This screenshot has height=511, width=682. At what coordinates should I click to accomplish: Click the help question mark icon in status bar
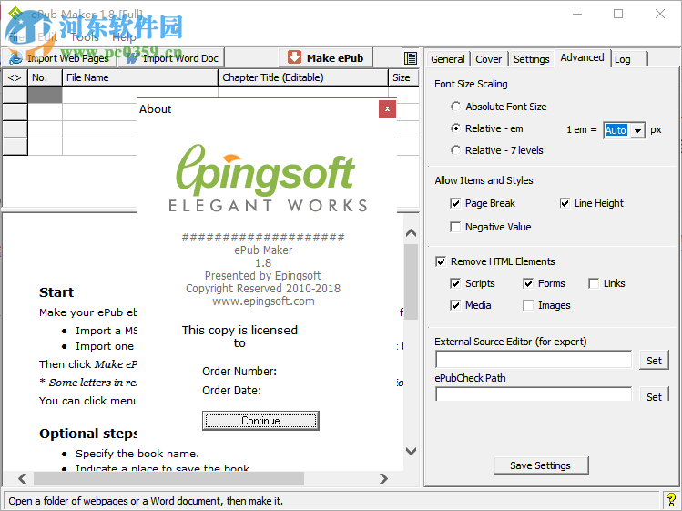pos(671,500)
